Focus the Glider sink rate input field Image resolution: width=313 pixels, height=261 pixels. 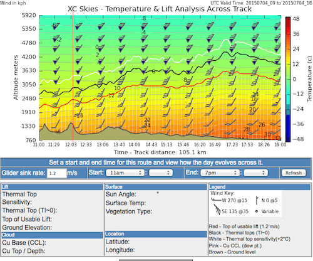click(x=57, y=173)
